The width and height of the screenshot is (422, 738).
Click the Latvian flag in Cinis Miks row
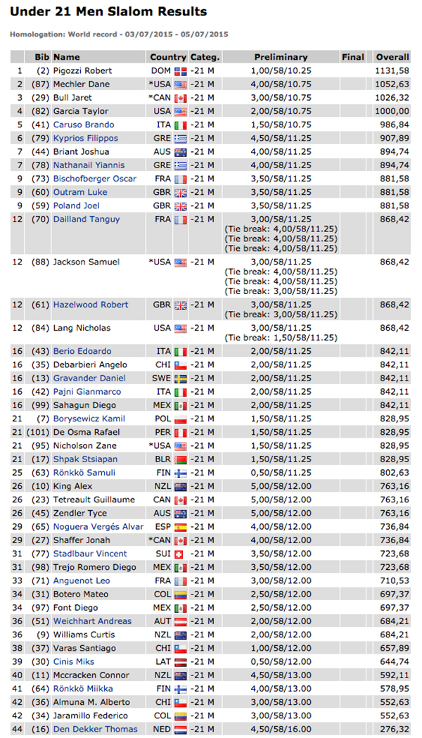click(180, 662)
